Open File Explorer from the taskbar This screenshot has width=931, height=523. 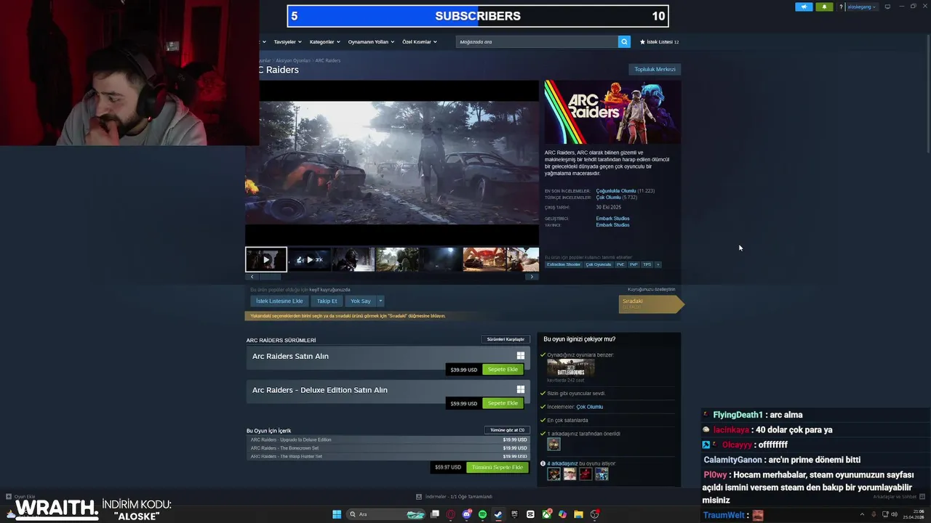click(x=578, y=514)
